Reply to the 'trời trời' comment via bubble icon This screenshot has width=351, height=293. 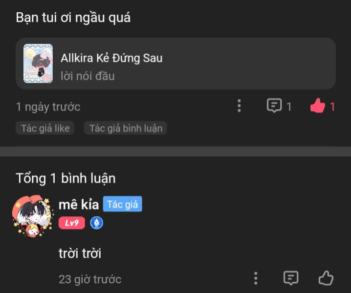tap(291, 278)
